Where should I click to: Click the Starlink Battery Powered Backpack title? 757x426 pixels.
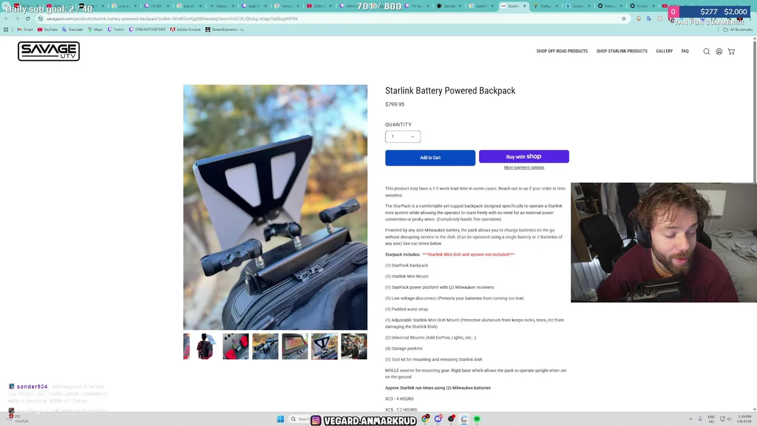tap(450, 91)
